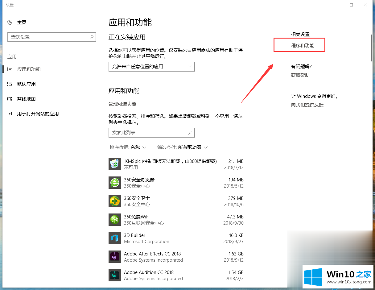Click the 16.0 KB size value
Viewport: 375px width, 290px height.
point(236,235)
